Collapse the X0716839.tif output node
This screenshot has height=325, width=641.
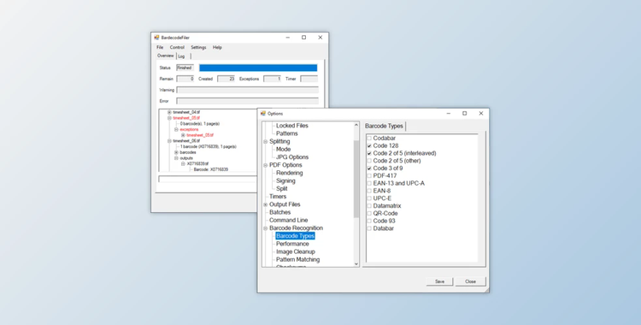pyautogui.click(x=183, y=163)
